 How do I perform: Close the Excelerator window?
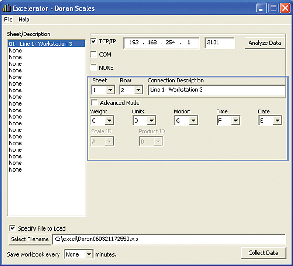pos(285,8)
